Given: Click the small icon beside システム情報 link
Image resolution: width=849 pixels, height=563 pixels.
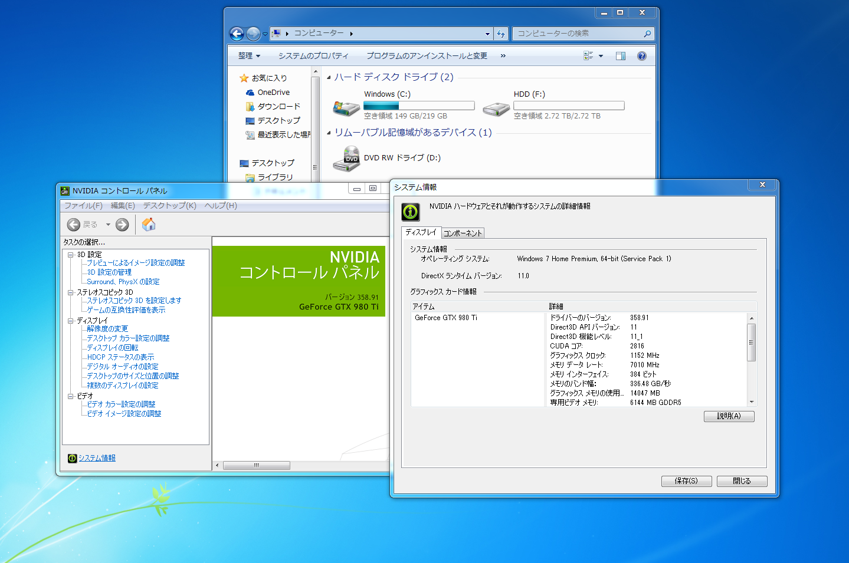Looking at the screenshot, I should [72, 458].
